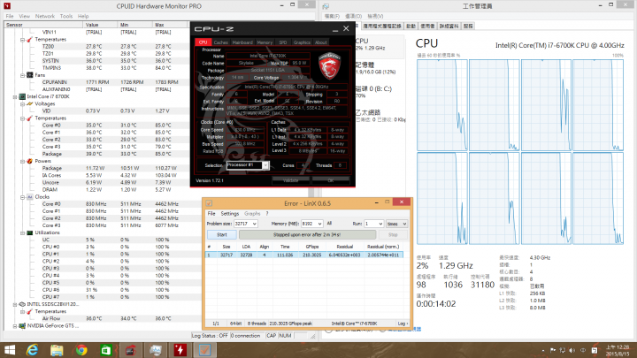Collapse the Powers tree node
This screenshot has height=358, width=637.
[x=22, y=161]
